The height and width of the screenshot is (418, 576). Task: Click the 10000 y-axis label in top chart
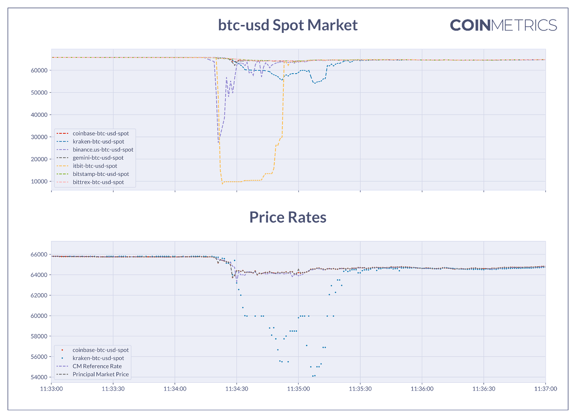[x=39, y=181]
